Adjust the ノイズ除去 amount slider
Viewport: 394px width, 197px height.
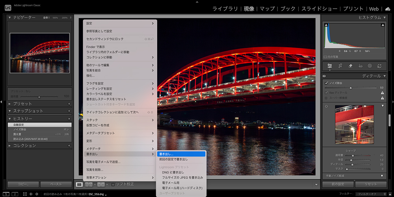(x=350, y=88)
